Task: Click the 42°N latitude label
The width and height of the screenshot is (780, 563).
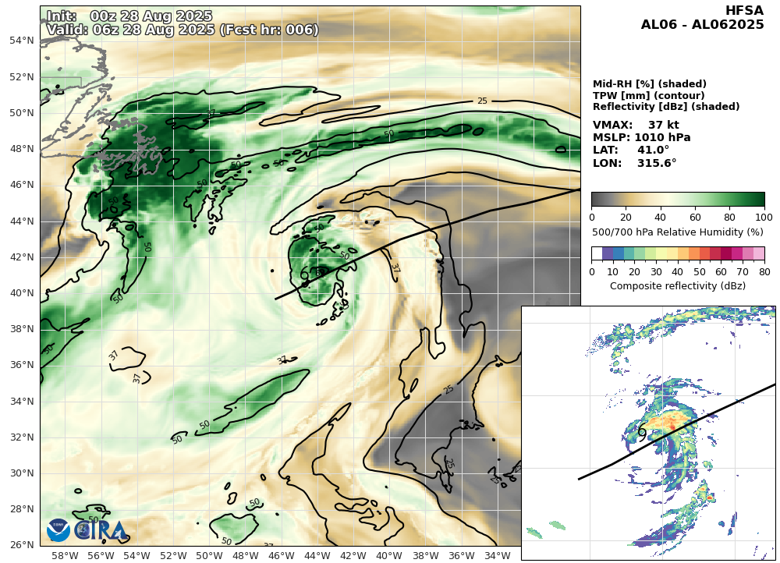Action: (22, 257)
